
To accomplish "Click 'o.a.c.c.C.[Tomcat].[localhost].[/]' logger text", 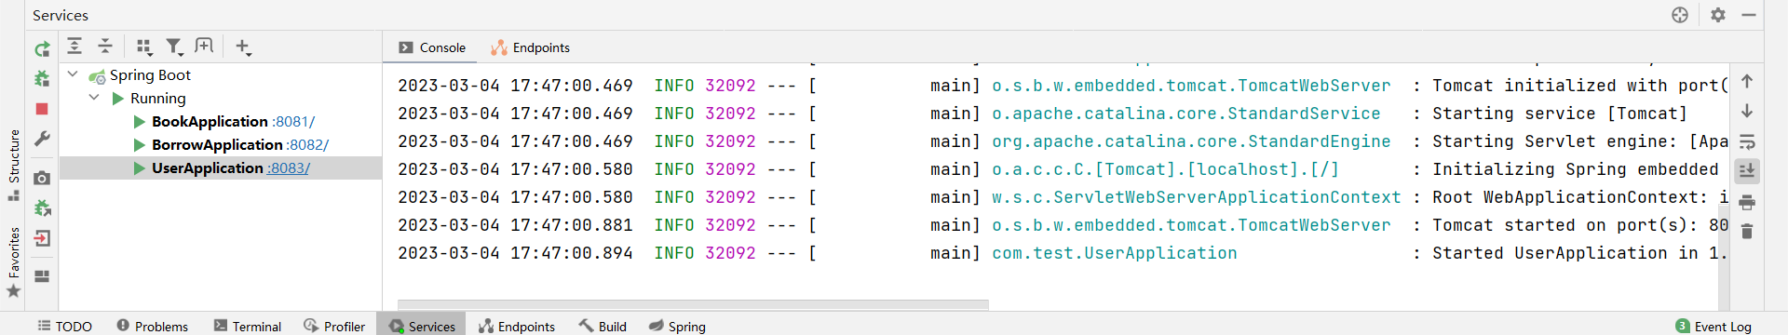I will coord(1165,169).
